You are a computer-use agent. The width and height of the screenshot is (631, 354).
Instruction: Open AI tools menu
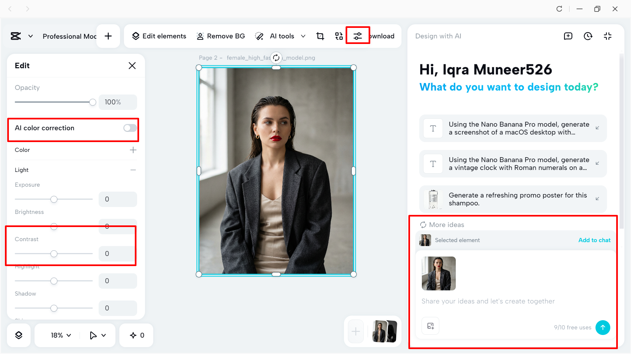point(275,36)
